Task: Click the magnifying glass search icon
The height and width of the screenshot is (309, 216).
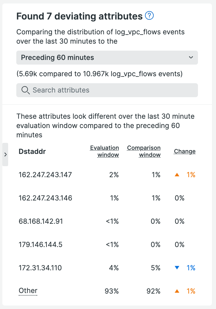Action: (25, 90)
